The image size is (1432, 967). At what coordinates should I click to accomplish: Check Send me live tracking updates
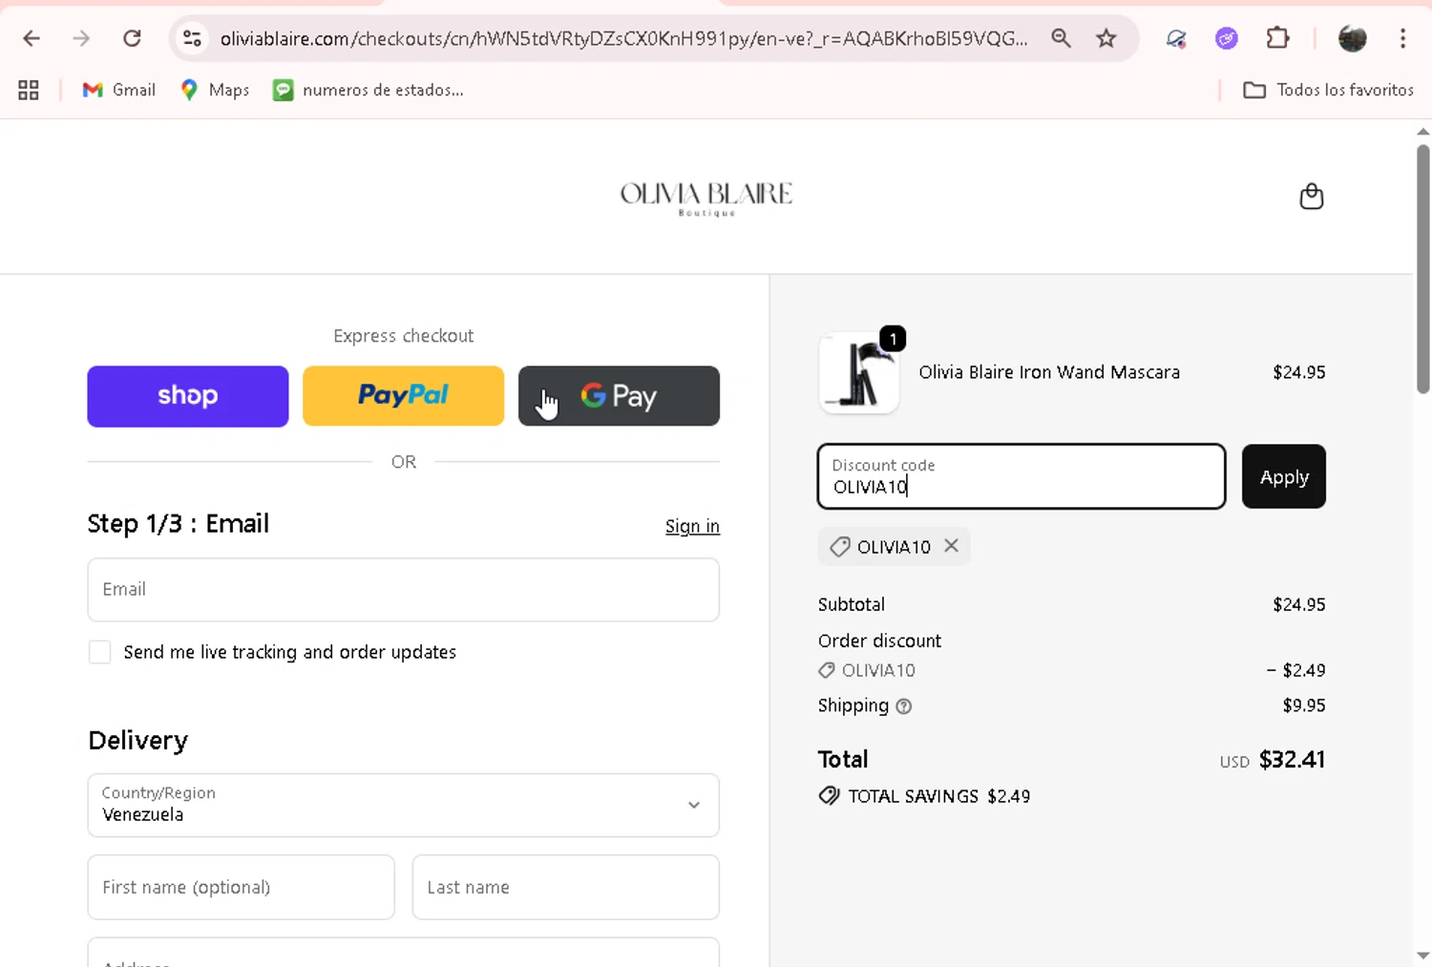(99, 652)
